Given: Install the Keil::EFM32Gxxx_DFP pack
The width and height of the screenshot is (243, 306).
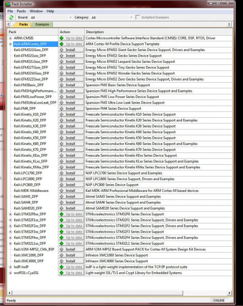Looking at the screenshot, I should 71,56.
